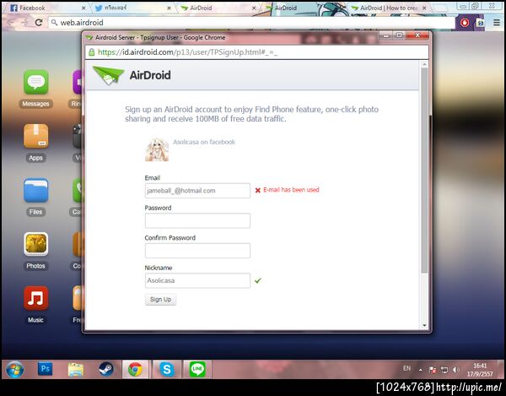Viewport: 506px width, 396px height.
Task: Open the Chrome hamburger menu
Action: pos(497,23)
